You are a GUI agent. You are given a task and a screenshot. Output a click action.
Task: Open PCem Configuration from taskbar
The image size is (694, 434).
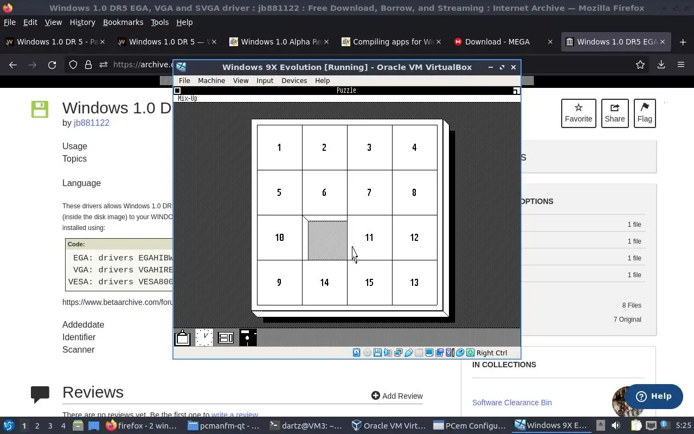click(x=470, y=425)
